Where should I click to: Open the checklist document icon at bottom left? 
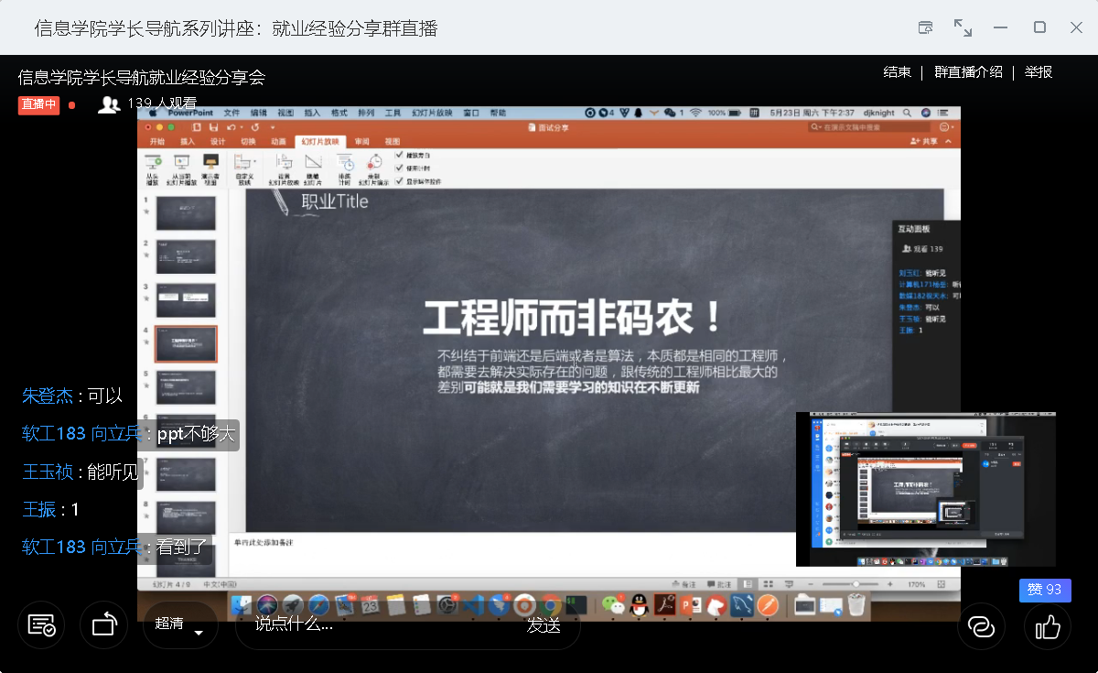(41, 626)
